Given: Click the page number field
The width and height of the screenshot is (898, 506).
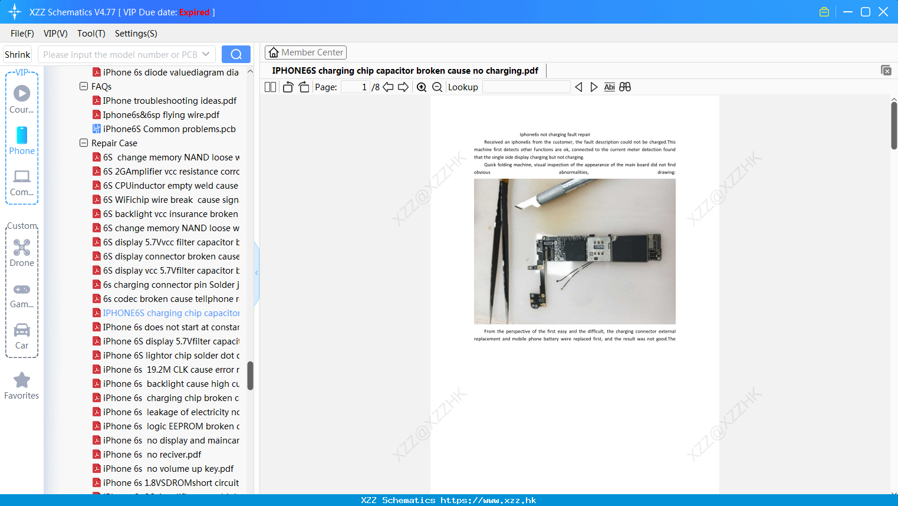Looking at the screenshot, I should coord(356,87).
